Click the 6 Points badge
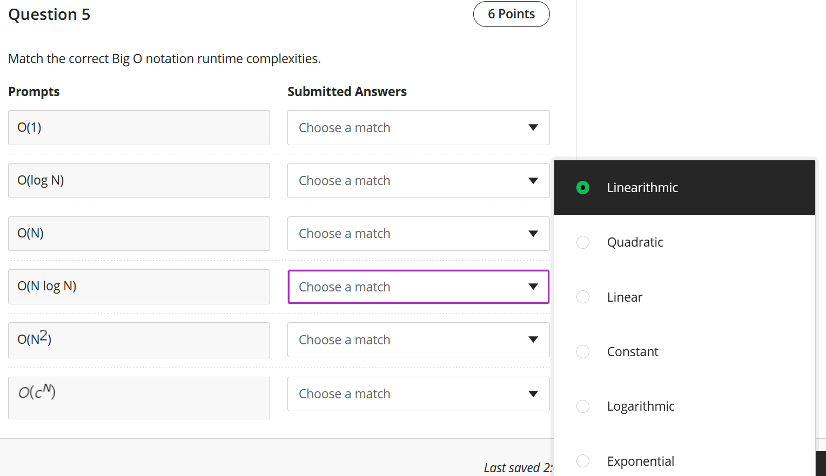 click(511, 14)
